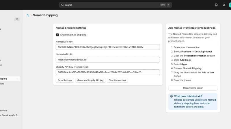Click the Nomad API Key label

[64, 42]
